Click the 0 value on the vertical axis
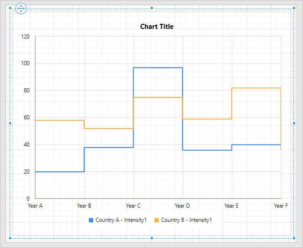 (x=28, y=198)
